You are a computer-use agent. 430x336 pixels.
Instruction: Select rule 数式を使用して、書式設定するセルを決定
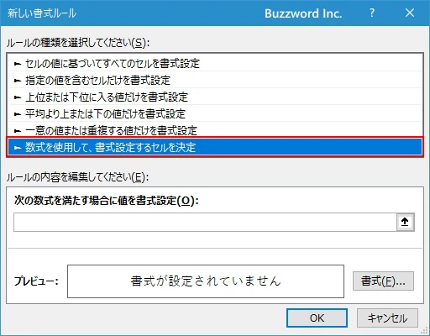tap(215, 147)
